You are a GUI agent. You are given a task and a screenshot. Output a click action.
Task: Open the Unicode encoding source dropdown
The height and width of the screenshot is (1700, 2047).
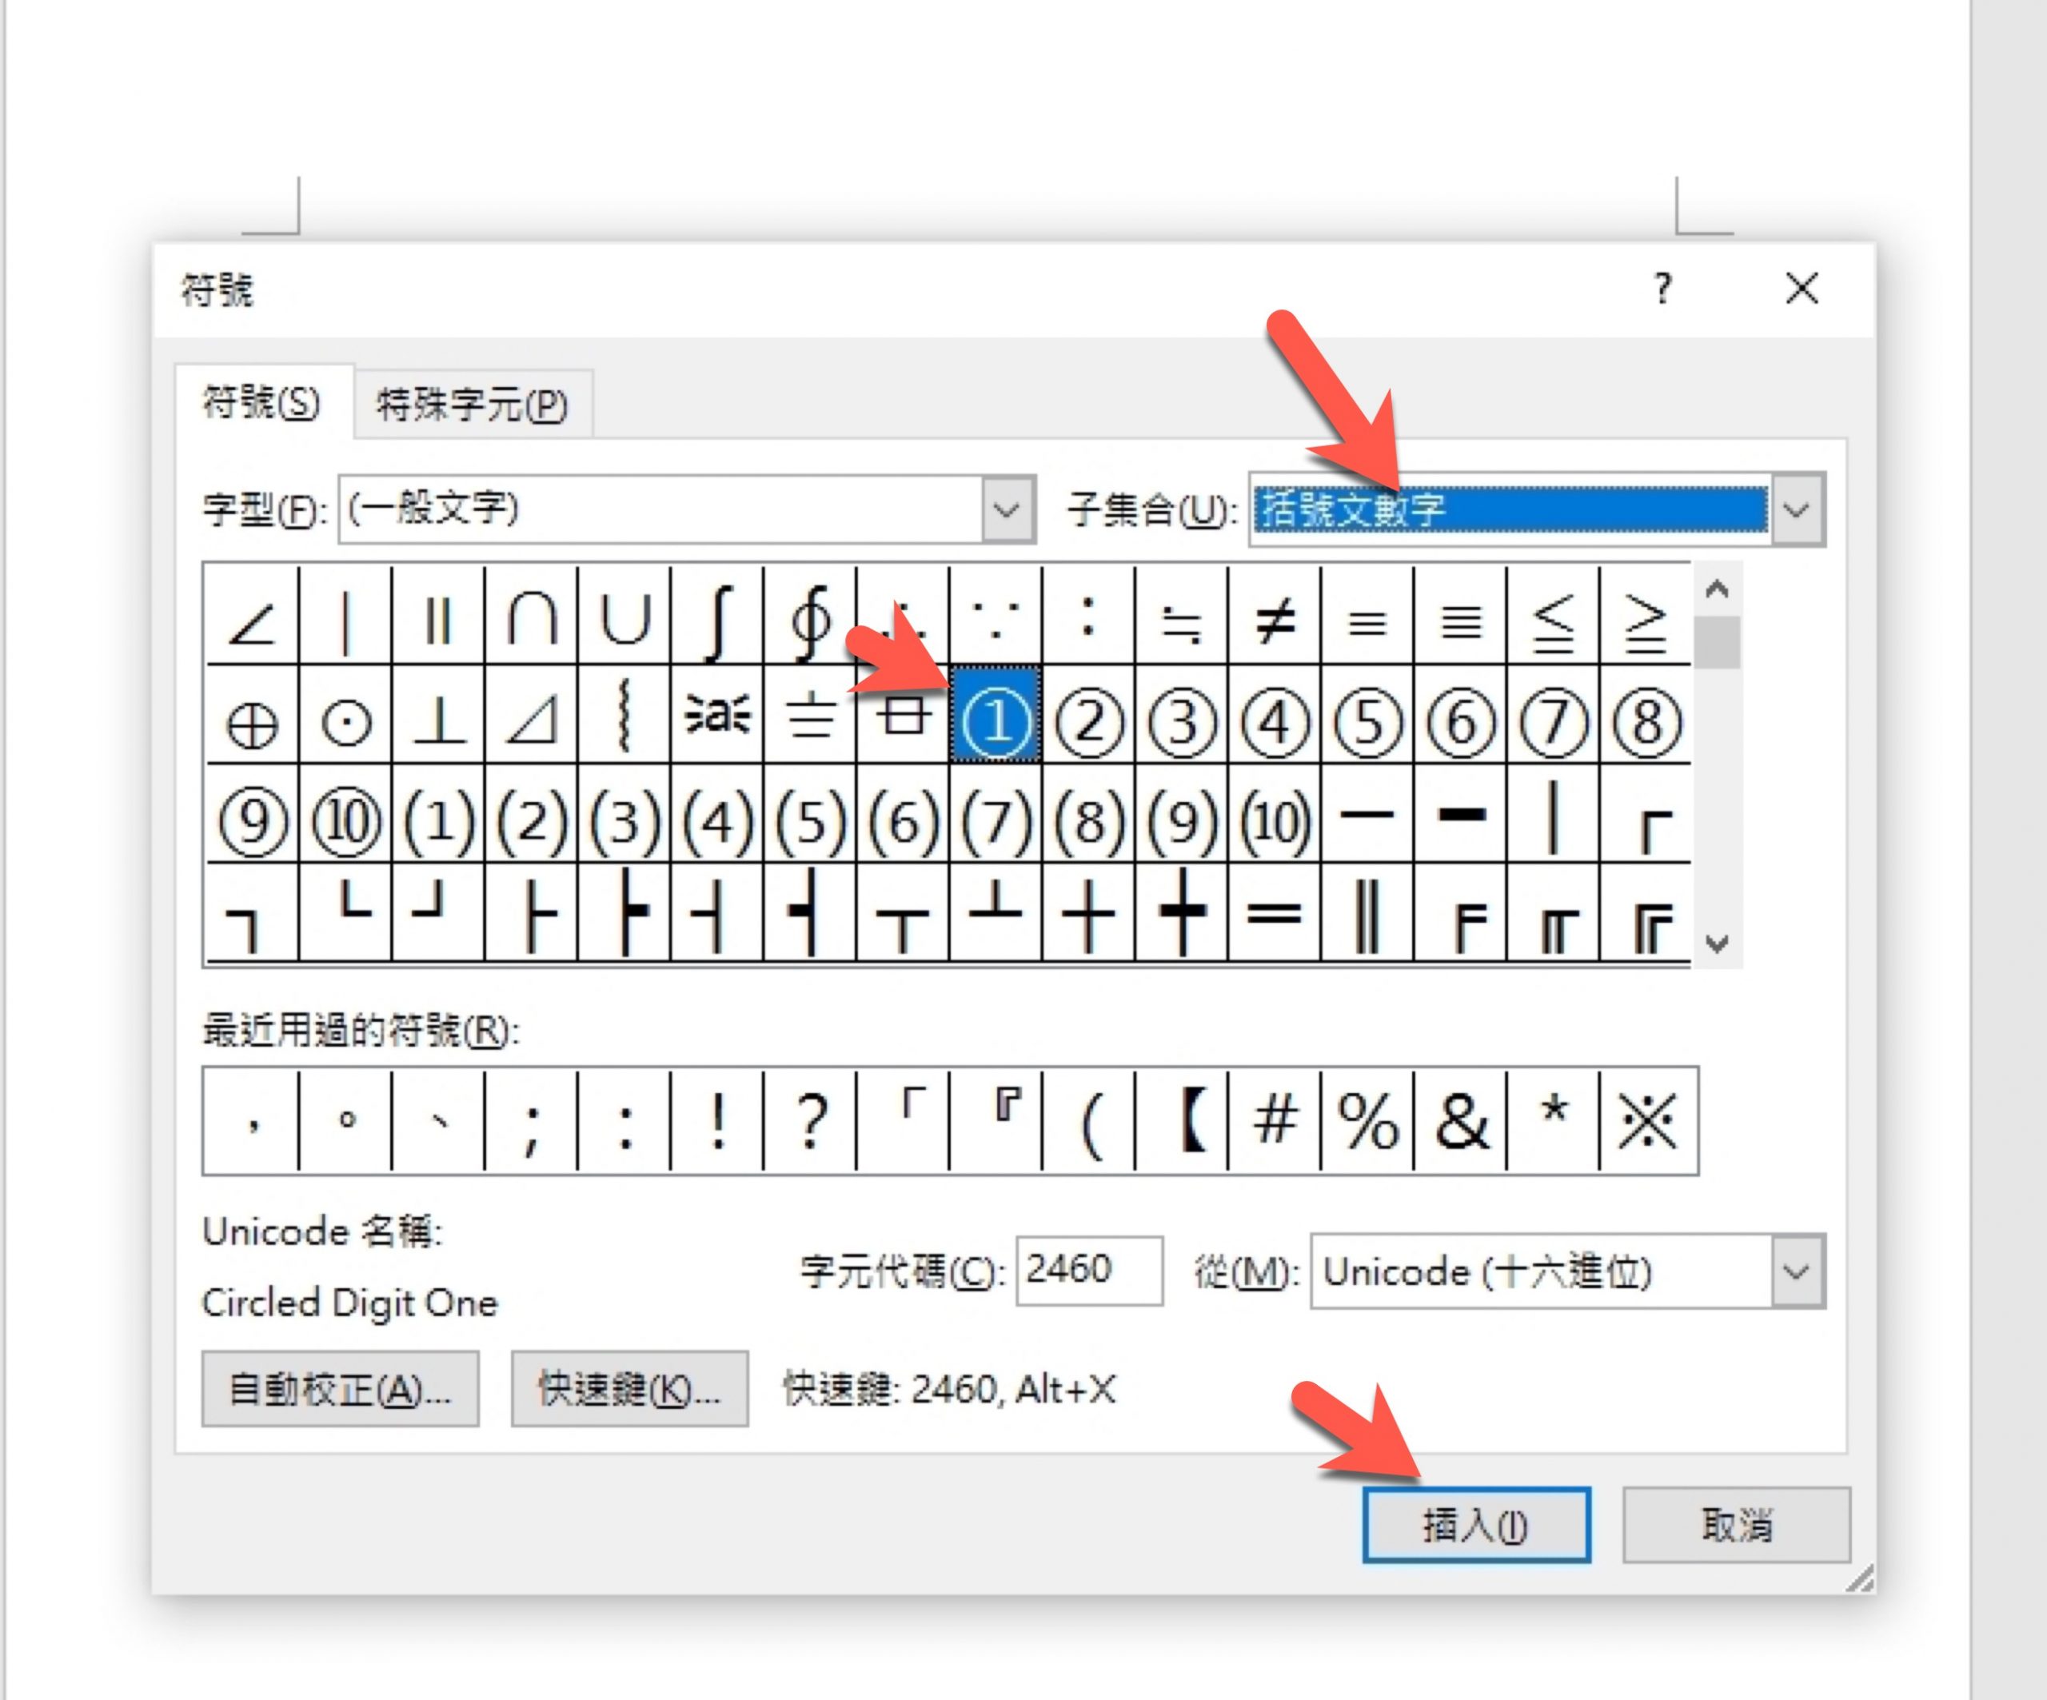pyautogui.click(x=1797, y=1271)
